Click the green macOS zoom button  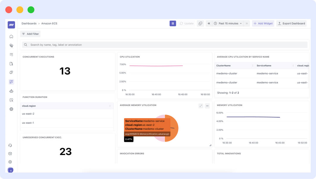pyautogui.click(x=31, y=10)
